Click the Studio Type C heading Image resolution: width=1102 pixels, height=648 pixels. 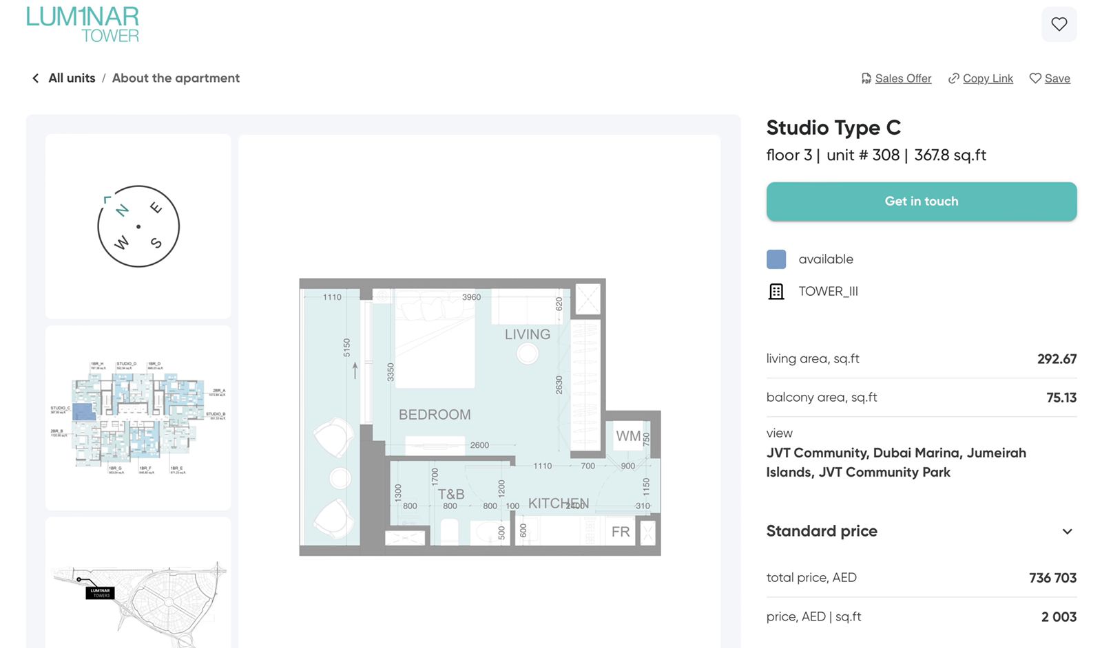point(833,128)
